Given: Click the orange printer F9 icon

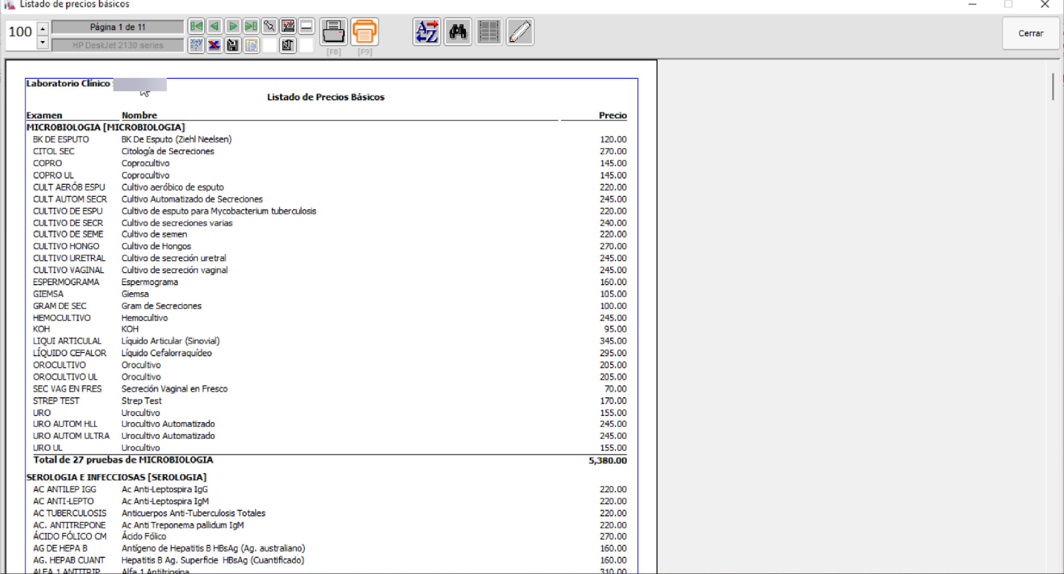Looking at the screenshot, I should [x=365, y=32].
